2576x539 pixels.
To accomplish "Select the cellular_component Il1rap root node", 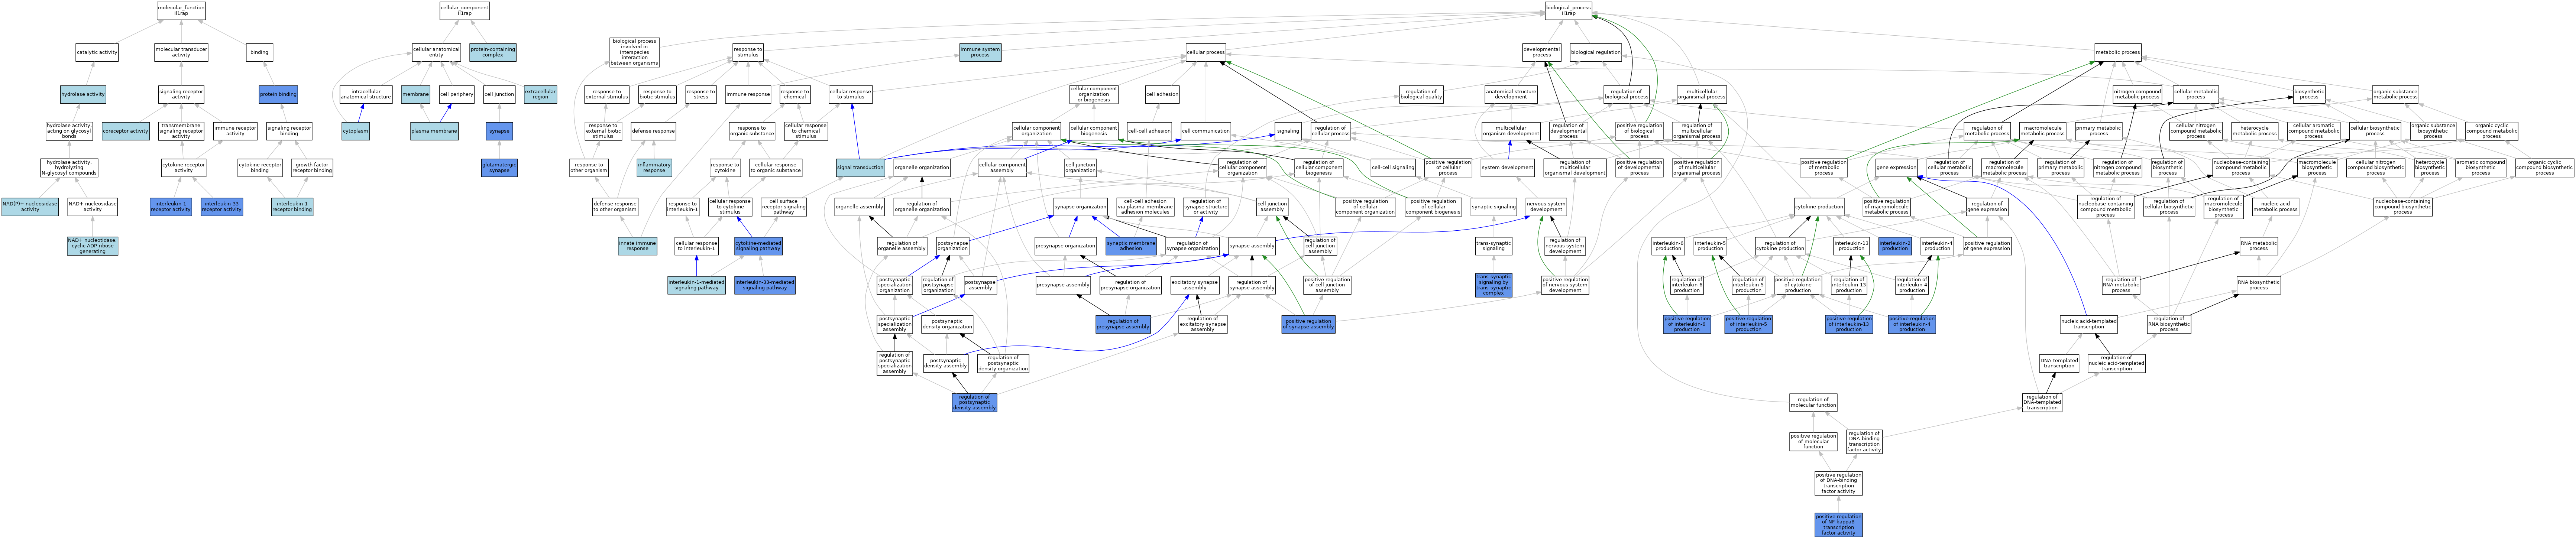I will pyautogui.click(x=464, y=11).
